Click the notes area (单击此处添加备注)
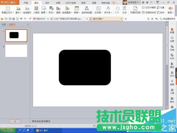 tap(41, 121)
